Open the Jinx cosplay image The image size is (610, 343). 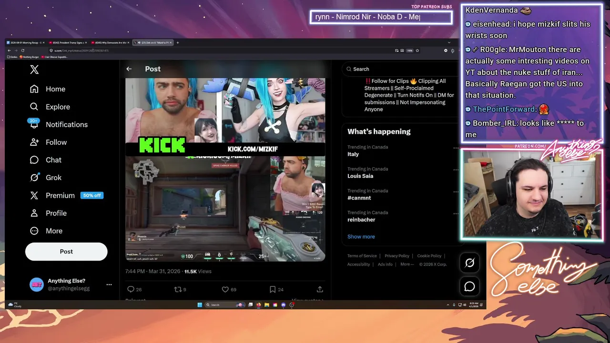coord(274,111)
